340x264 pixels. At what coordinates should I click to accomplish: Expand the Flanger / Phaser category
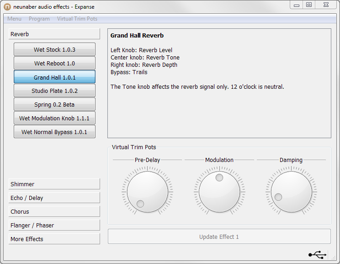click(x=54, y=225)
